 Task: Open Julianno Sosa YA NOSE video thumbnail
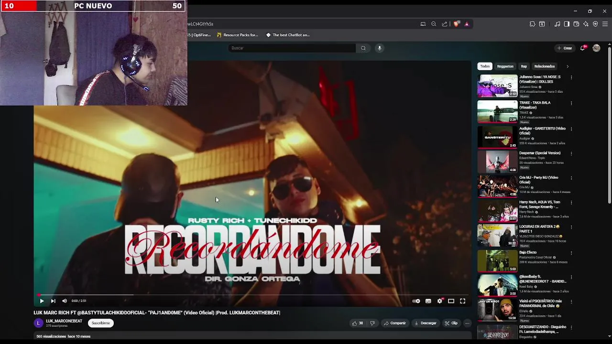pyautogui.click(x=497, y=86)
